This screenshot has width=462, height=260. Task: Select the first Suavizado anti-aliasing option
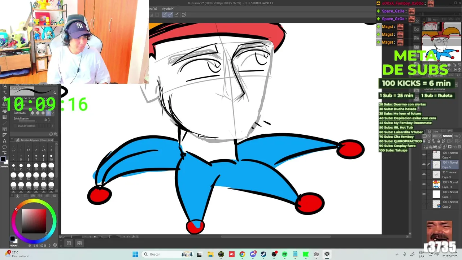pos(32,113)
